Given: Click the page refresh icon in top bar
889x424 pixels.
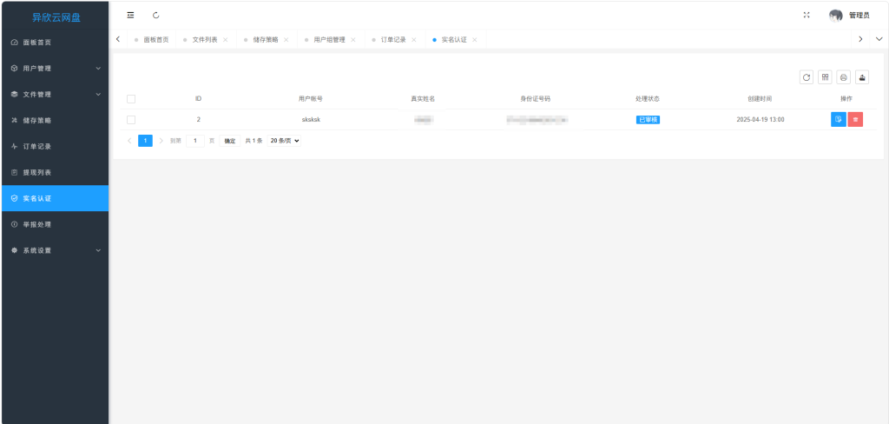Looking at the screenshot, I should tap(156, 16).
